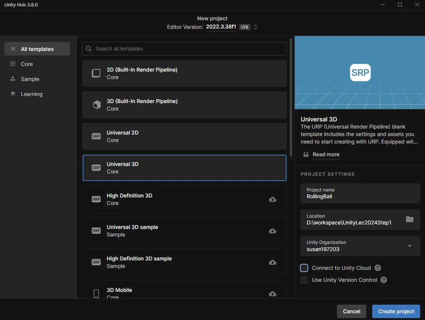Open the Editor Version selector arrows
Screen dimensions: 425x320
click(255, 27)
